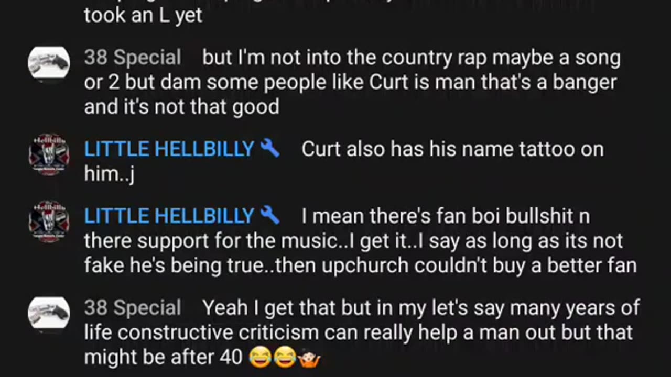This screenshot has width=671, height=377.
Task: Click the shrugging person emoji
Action: point(309,358)
